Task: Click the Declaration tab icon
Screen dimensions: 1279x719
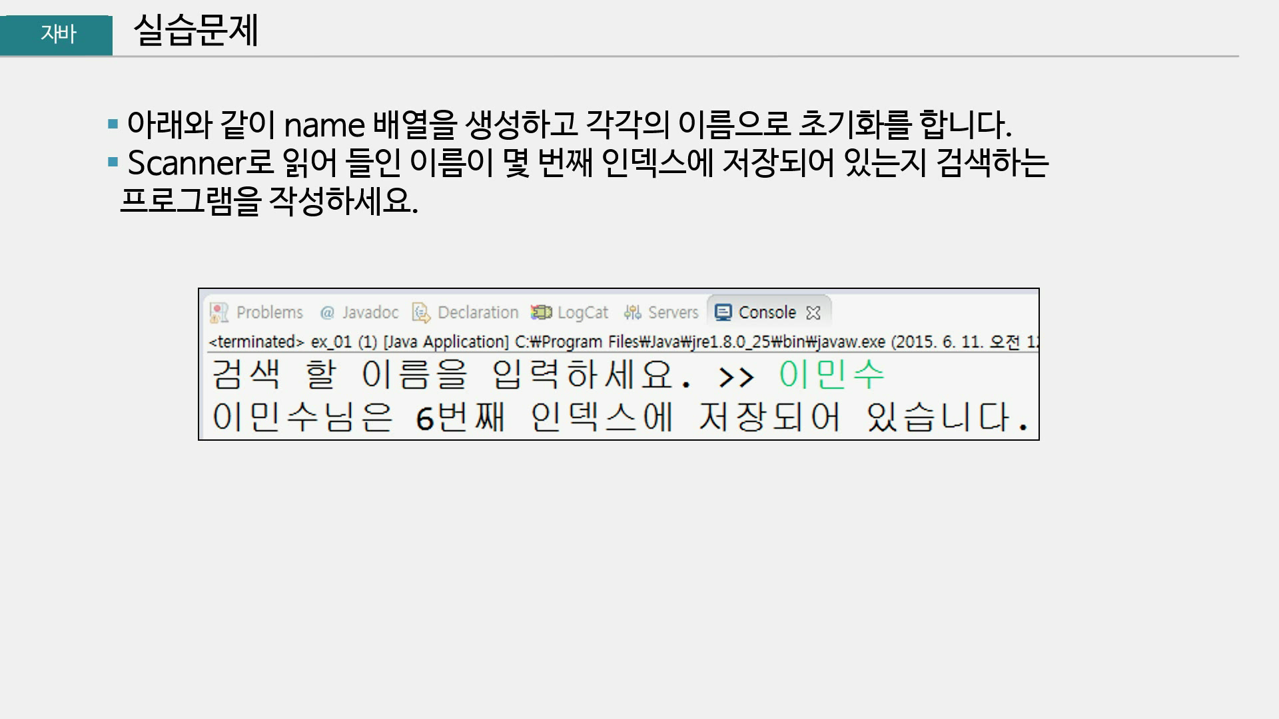Action: (421, 312)
